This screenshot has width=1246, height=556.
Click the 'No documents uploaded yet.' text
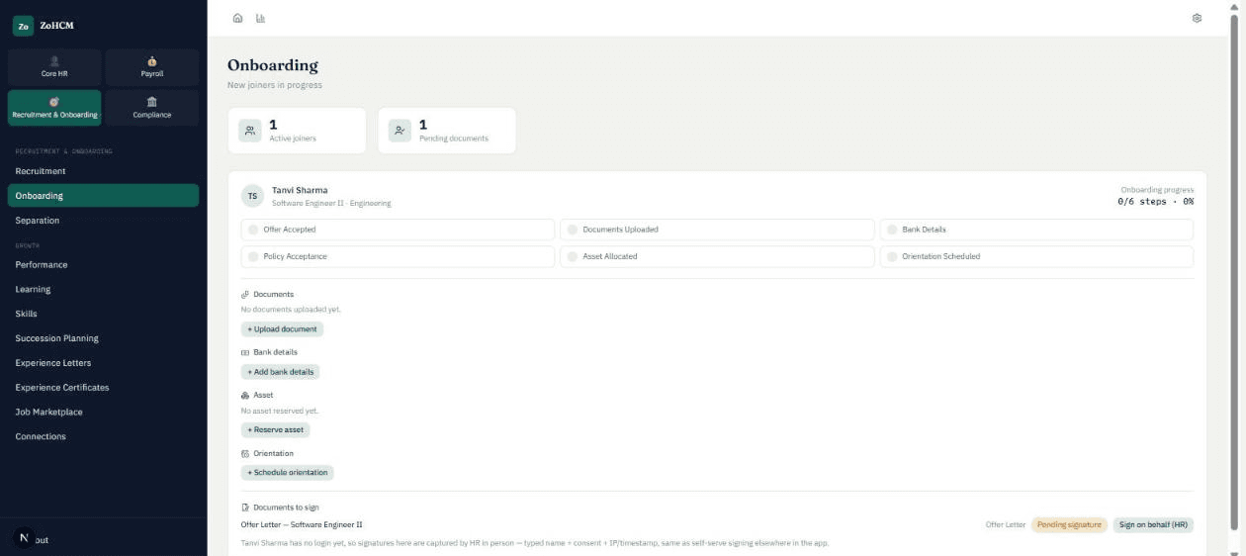[x=291, y=310]
